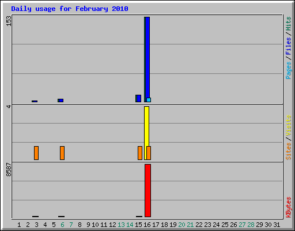Screen dimensions: 295x231
Task: Select the small black KBytes bar for day 6
Action: (x=62, y=217)
